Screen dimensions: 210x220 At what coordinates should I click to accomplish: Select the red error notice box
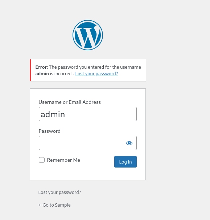pos(88,70)
